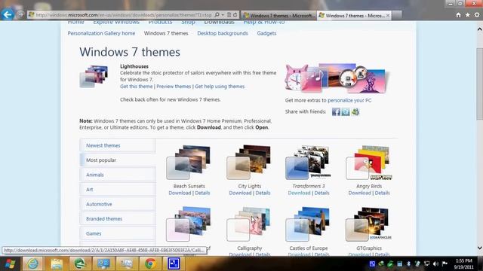The image size is (483, 271).
Task: Open the Windows Start menu
Action: click(x=10, y=263)
